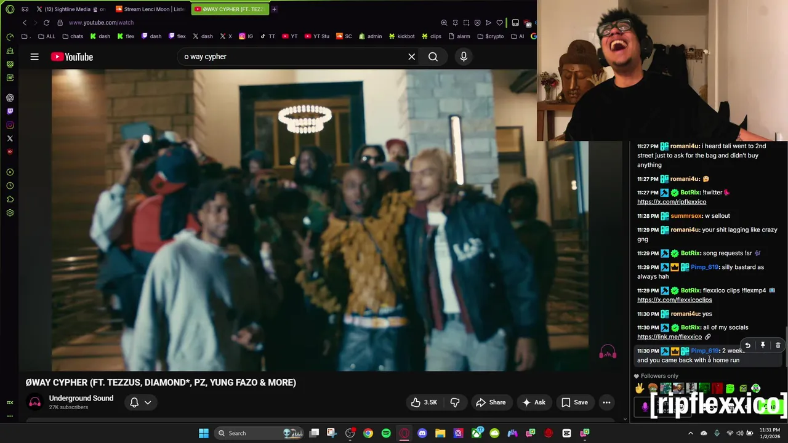Zoom page with magnifier toolbar icon
The height and width of the screenshot is (443, 788).
coord(444,23)
